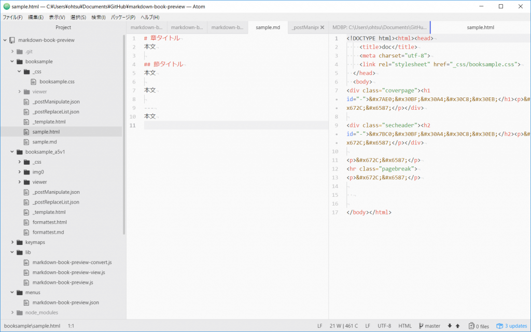Expand the keymaps folder

click(x=12, y=242)
